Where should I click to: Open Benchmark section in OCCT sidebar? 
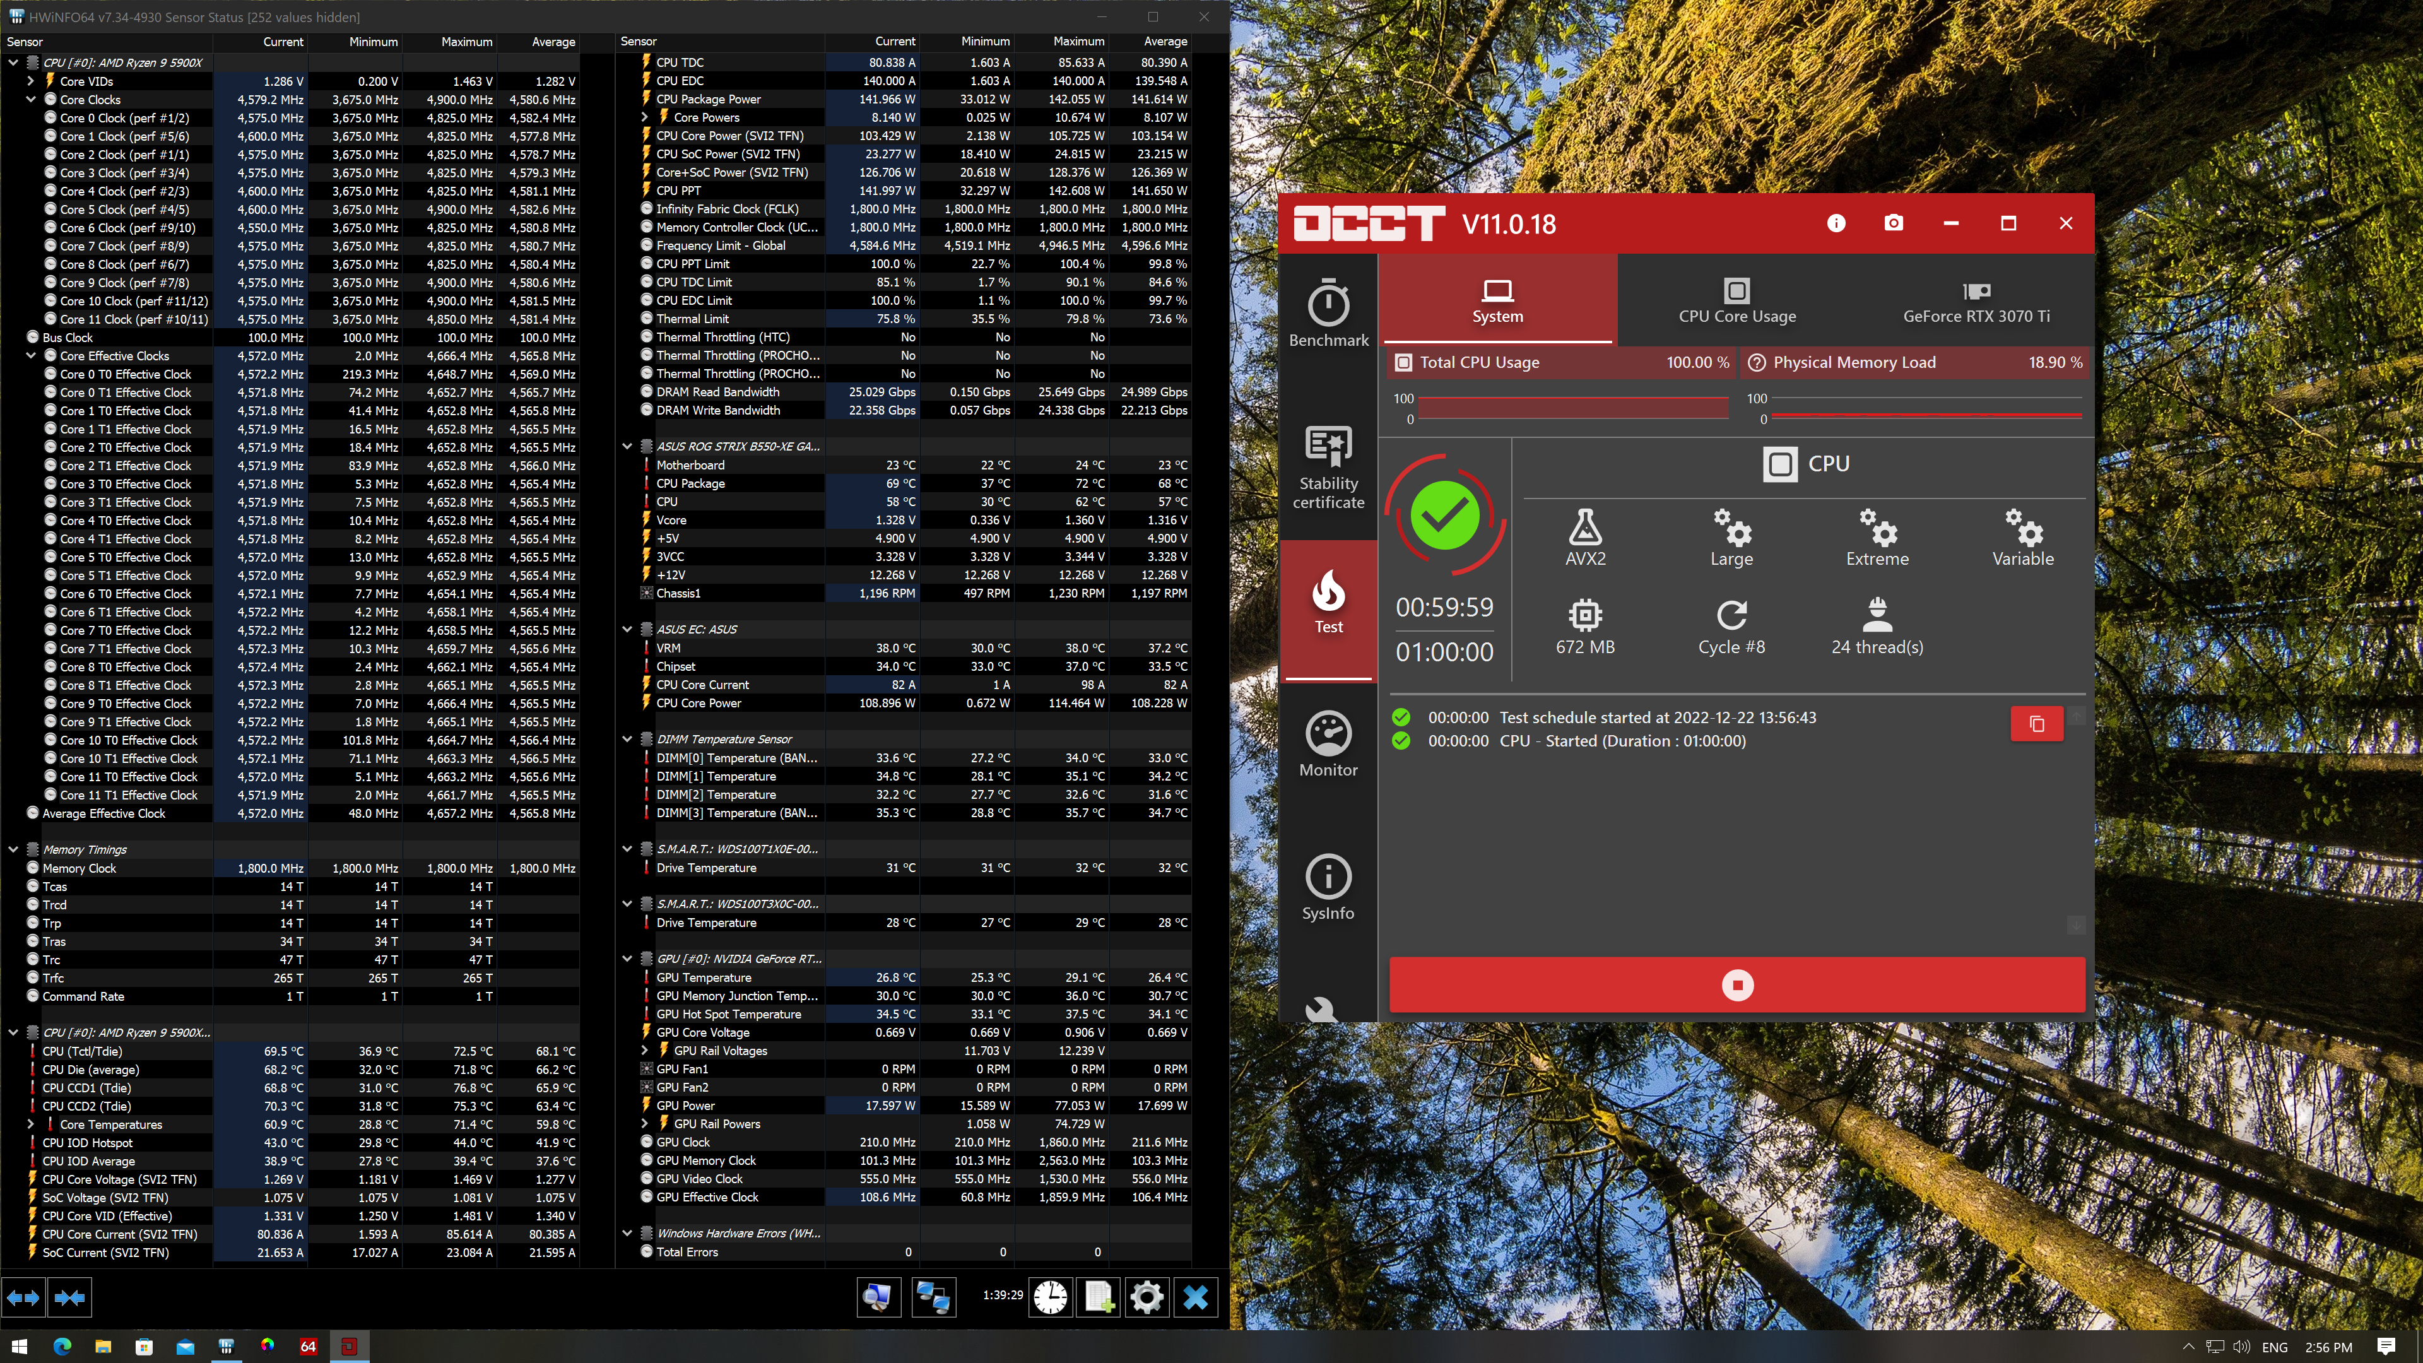(1328, 313)
